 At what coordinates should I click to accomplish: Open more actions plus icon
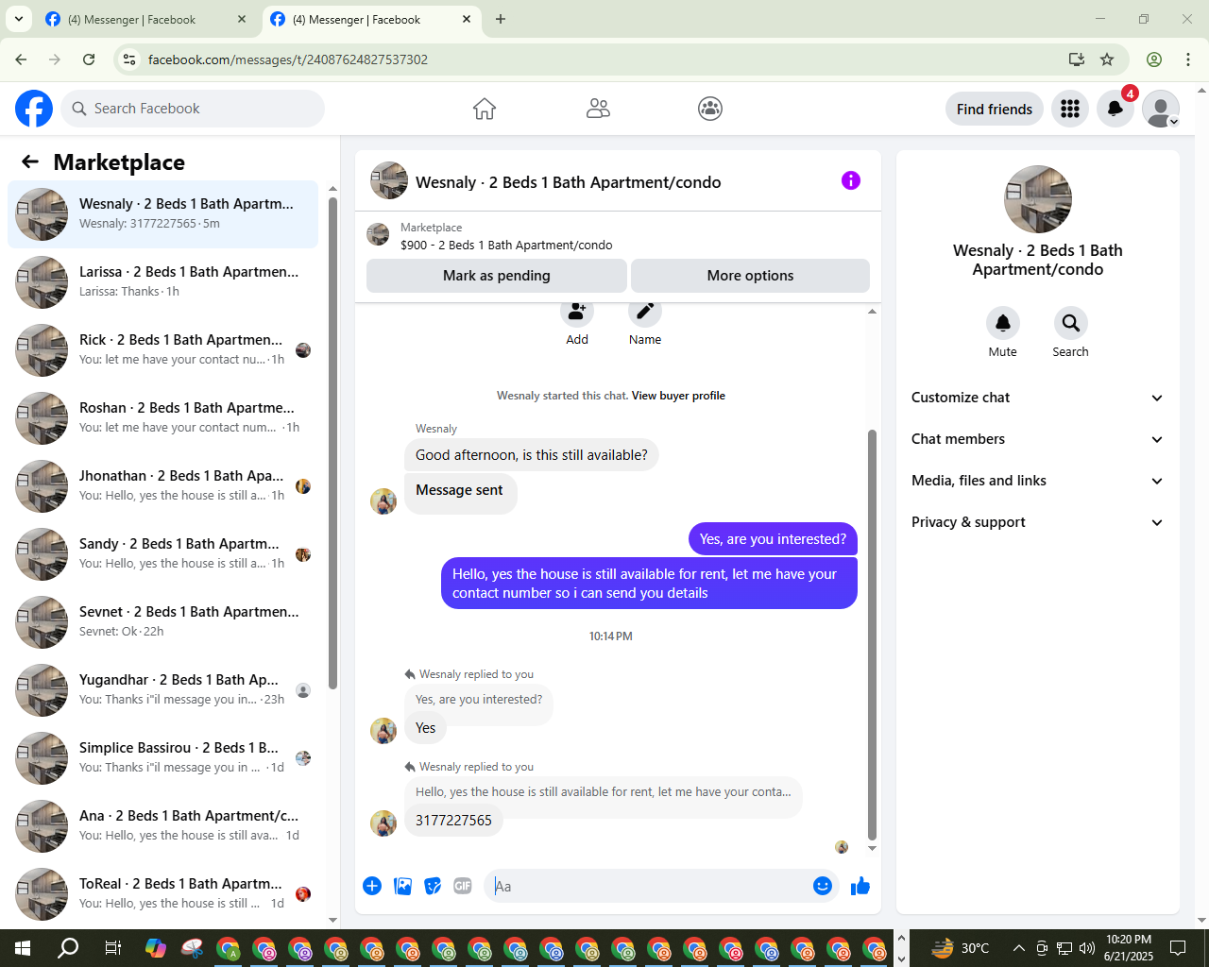[372, 886]
